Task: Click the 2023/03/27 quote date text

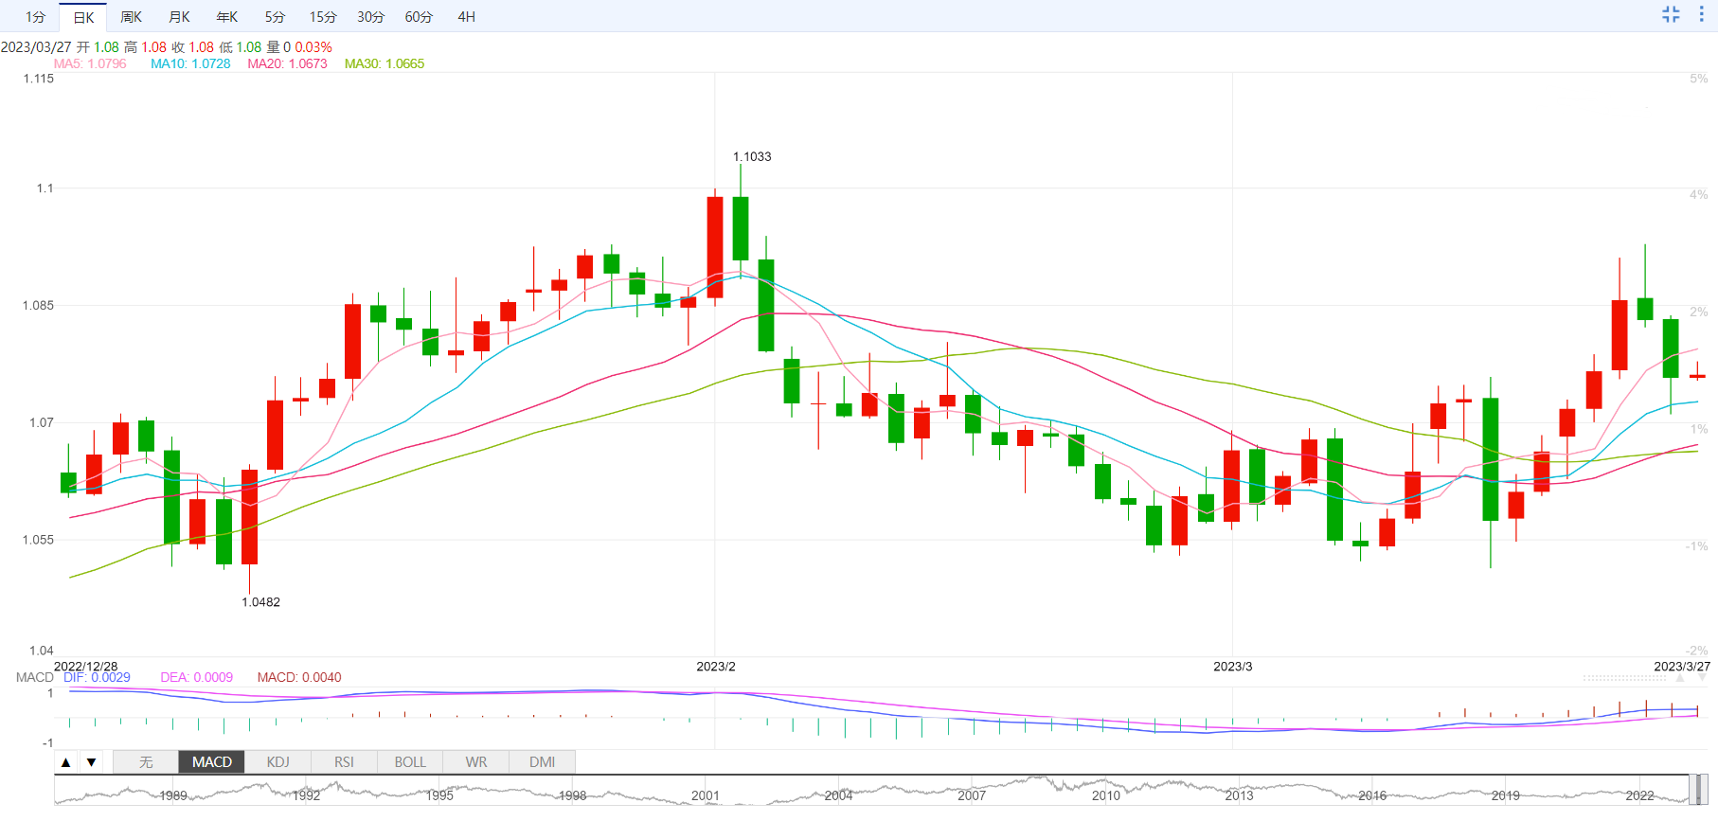Action: pyautogui.click(x=36, y=47)
